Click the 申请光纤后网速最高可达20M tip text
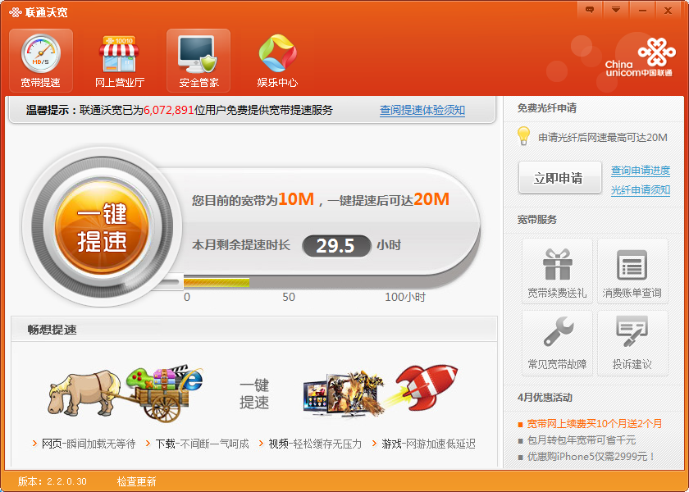This screenshot has width=689, height=492. [603, 138]
